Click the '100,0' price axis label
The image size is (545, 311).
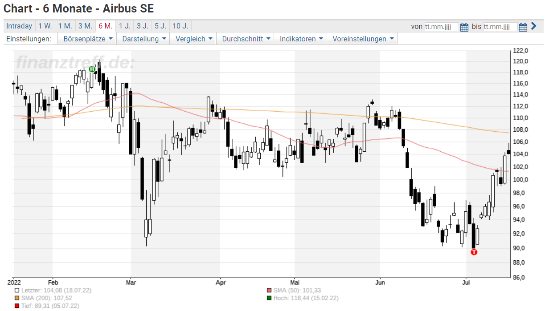[x=520, y=179]
